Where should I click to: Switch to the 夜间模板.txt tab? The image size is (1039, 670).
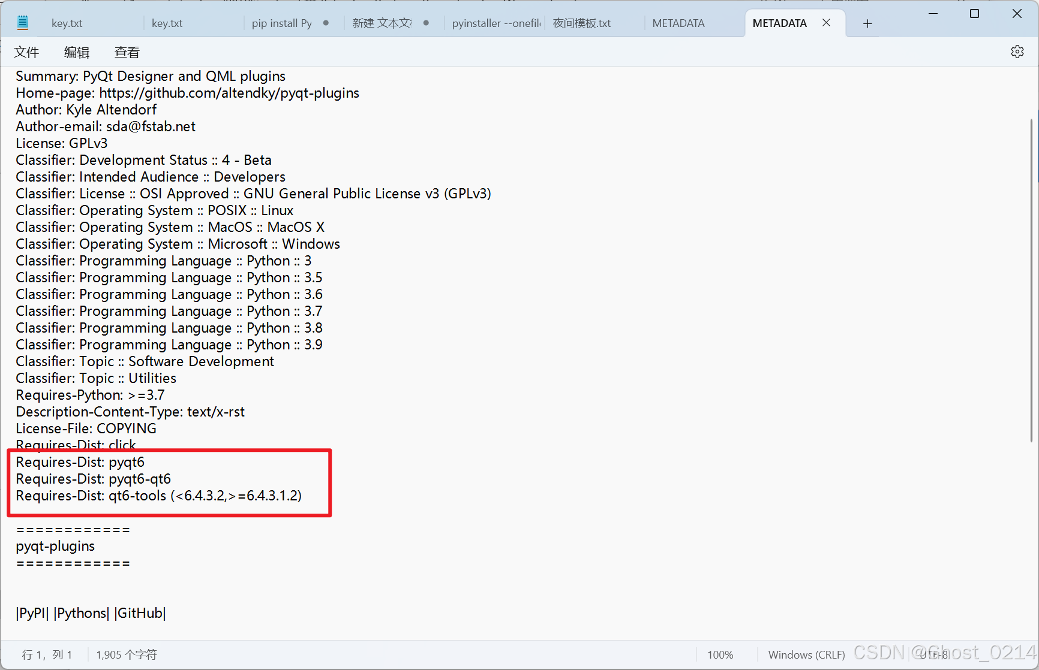pos(582,23)
